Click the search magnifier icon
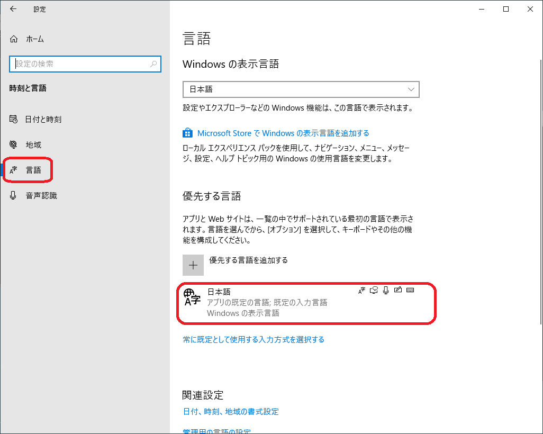Image resolution: width=543 pixels, height=434 pixels. coord(153,64)
